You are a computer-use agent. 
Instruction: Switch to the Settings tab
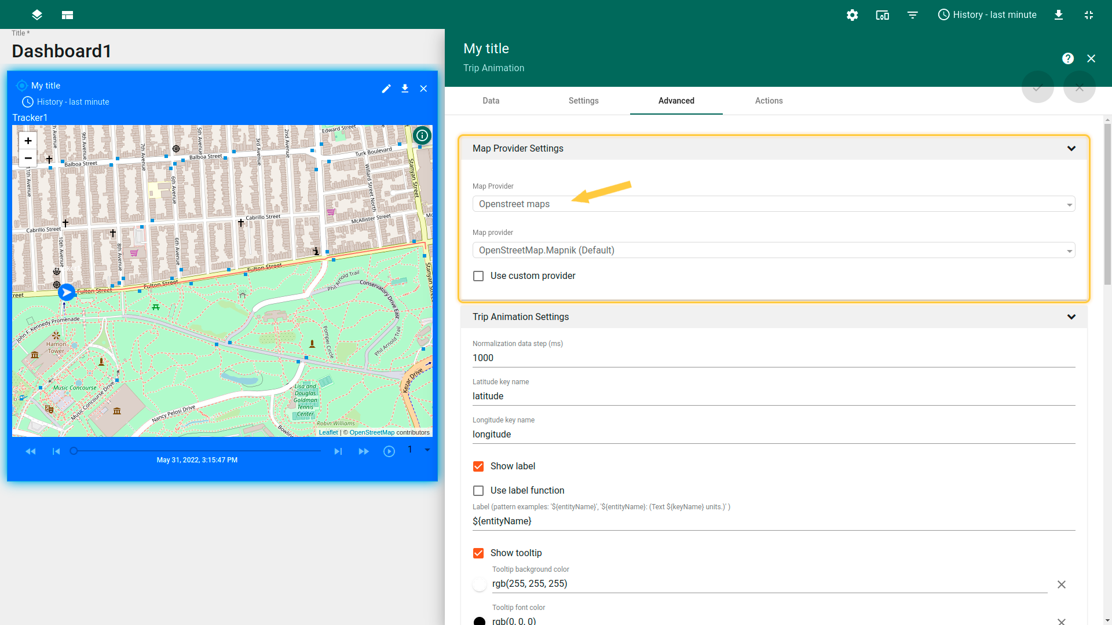click(x=583, y=101)
